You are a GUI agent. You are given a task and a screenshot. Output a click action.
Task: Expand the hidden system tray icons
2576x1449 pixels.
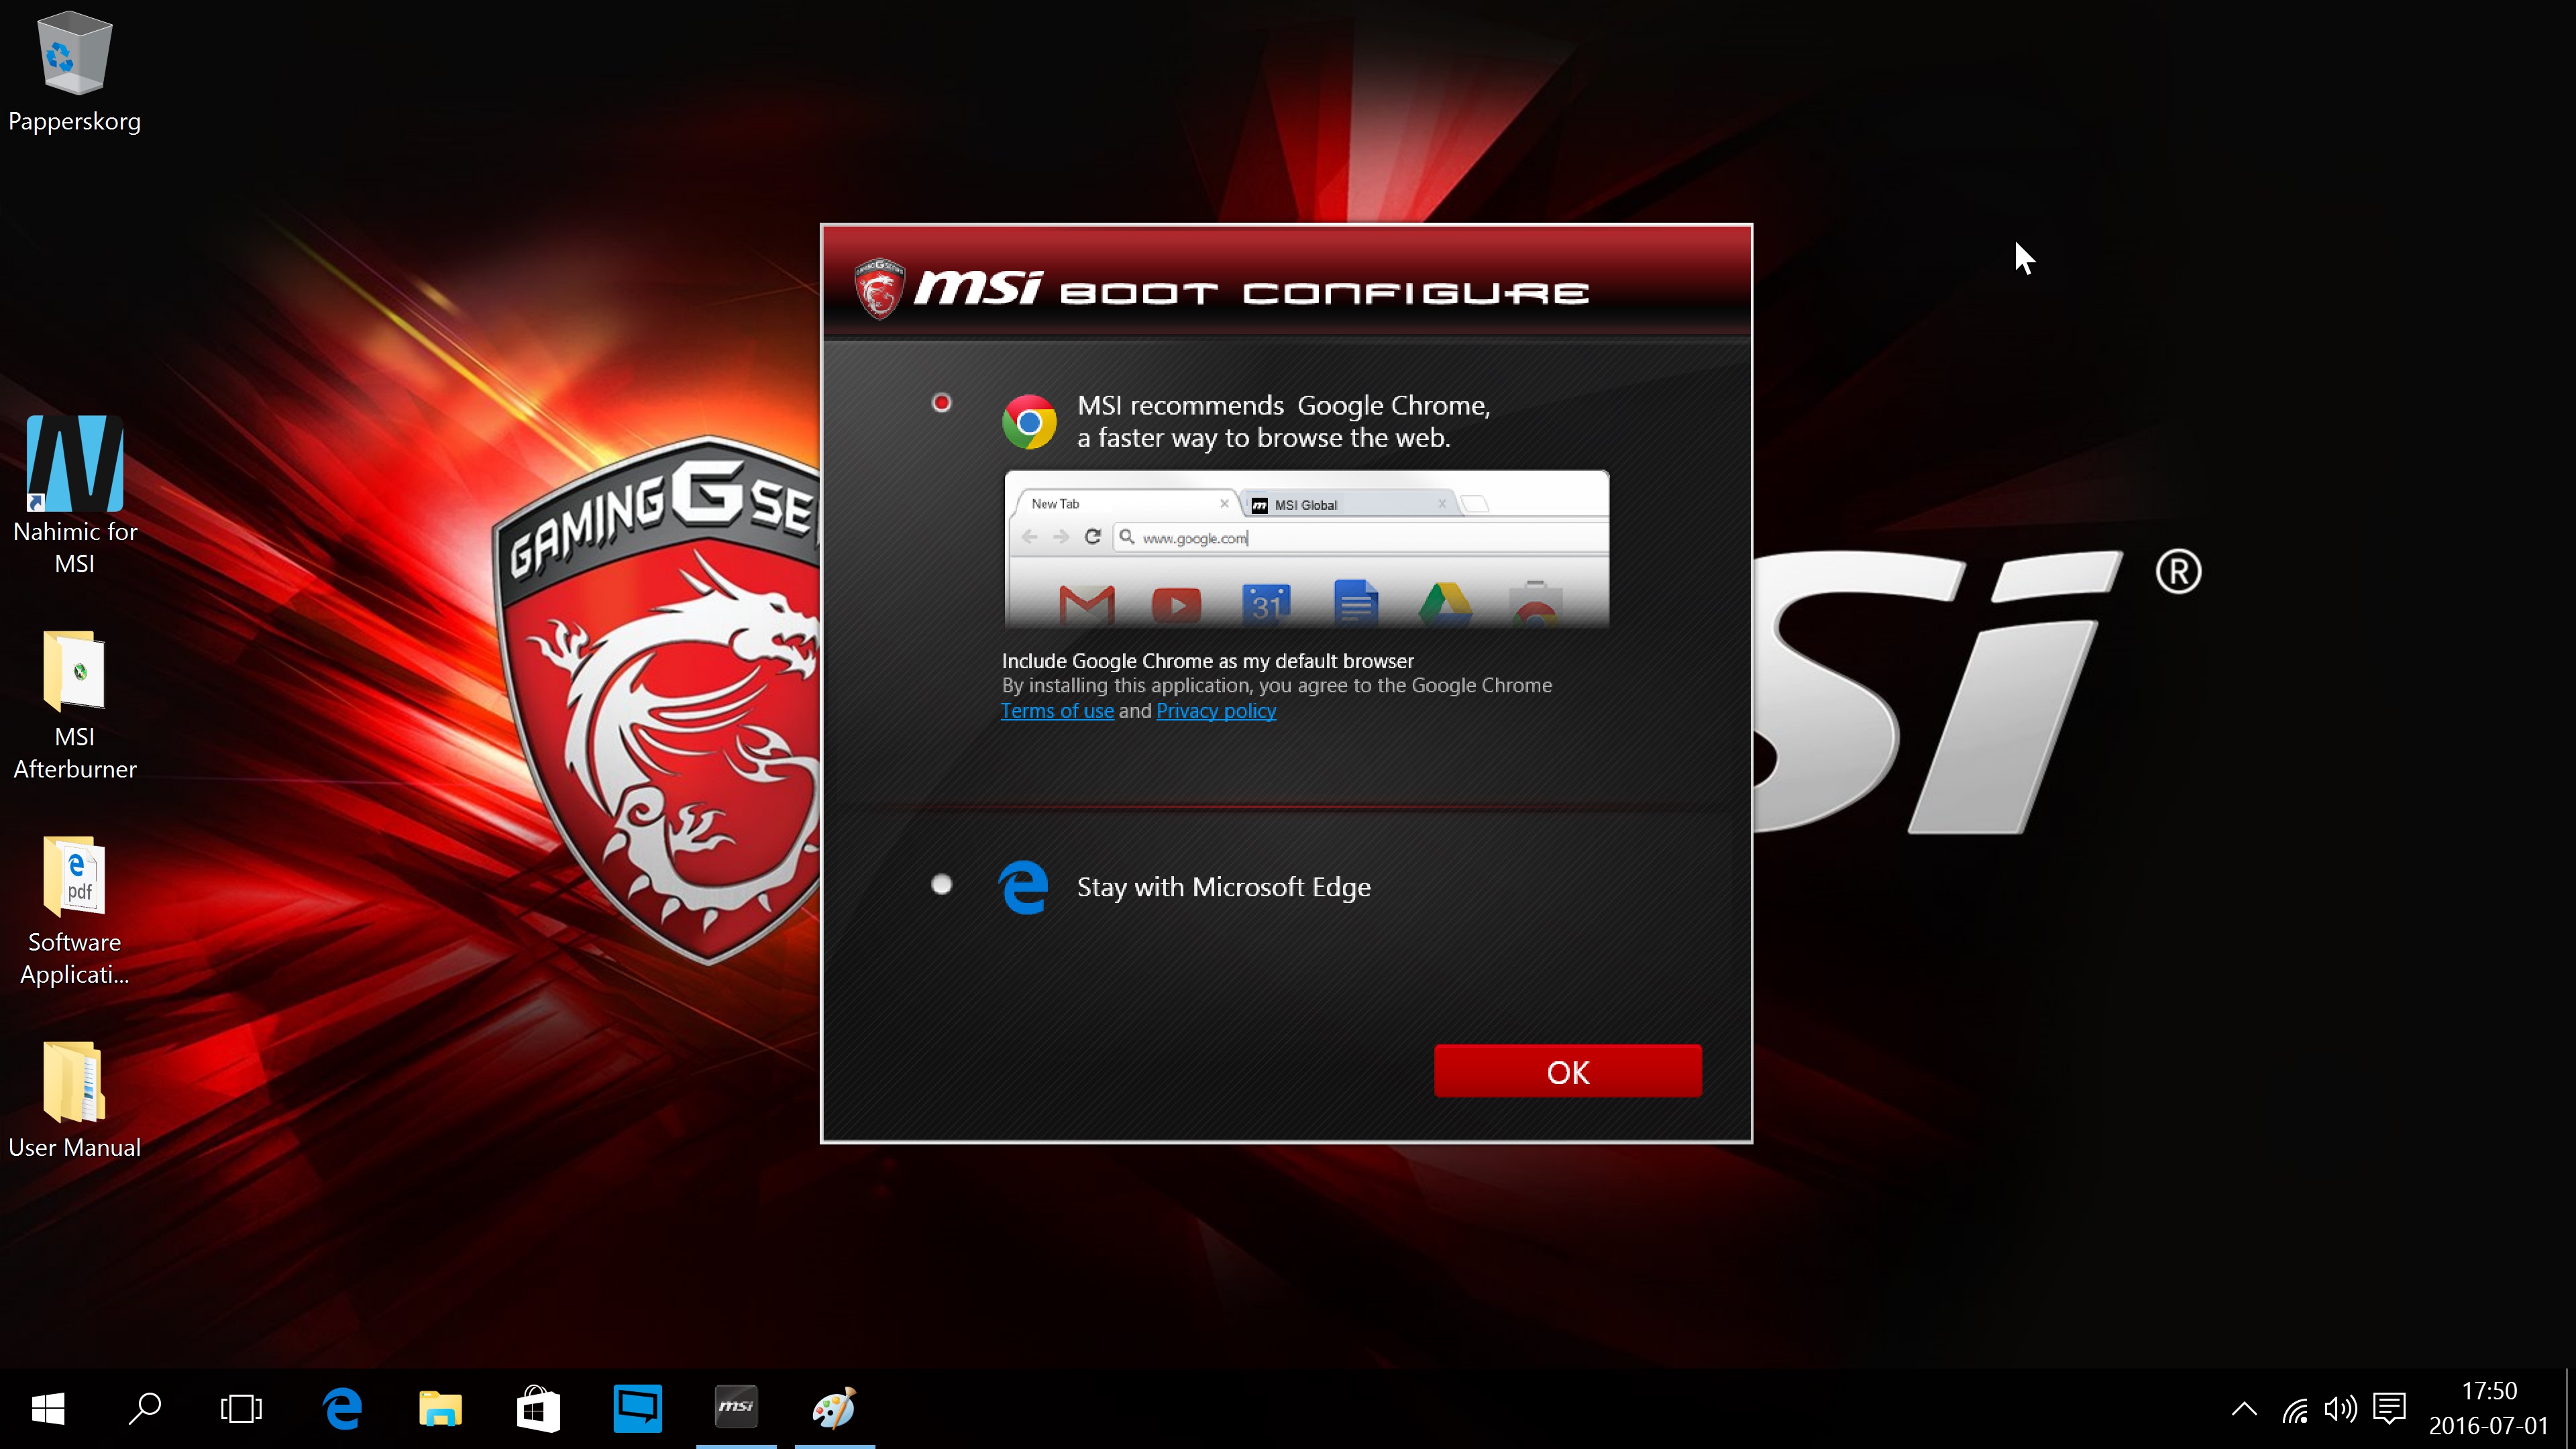[x=2244, y=1408]
